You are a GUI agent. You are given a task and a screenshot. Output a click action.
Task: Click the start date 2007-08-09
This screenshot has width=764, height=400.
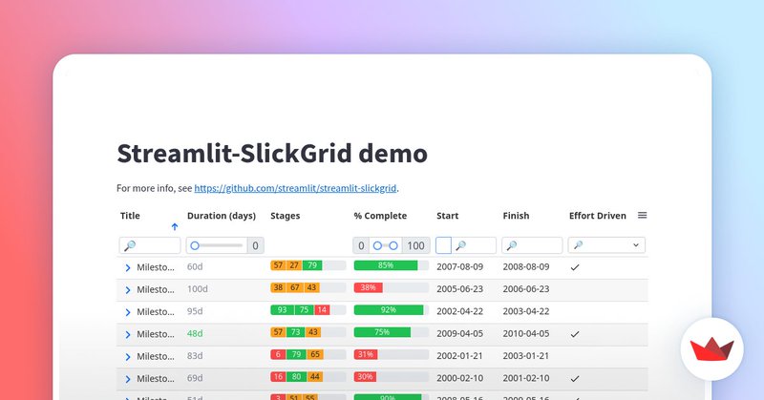click(460, 267)
